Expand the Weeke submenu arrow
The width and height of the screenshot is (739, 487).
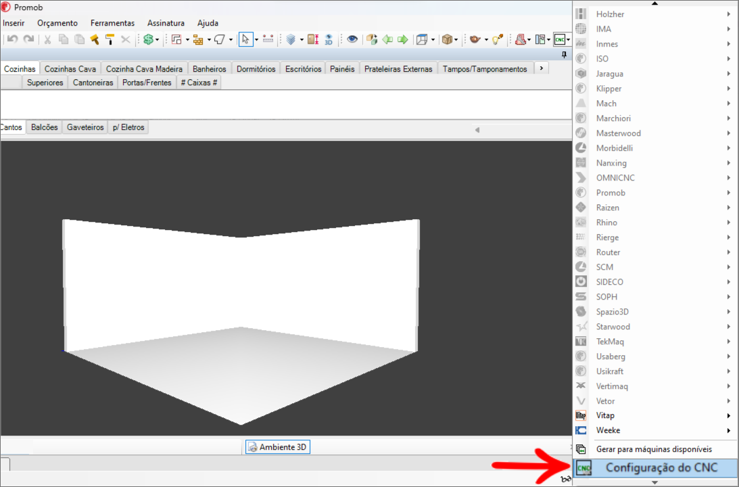pyautogui.click(x=729, y=430)
